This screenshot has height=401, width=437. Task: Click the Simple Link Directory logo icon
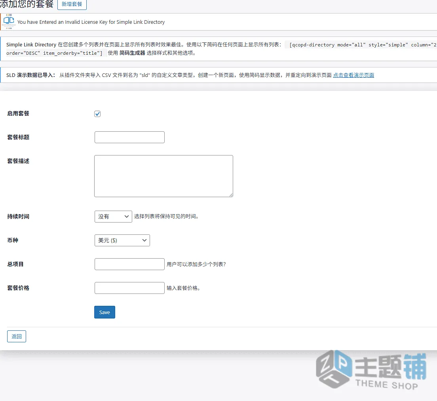[x=9, y=21]
